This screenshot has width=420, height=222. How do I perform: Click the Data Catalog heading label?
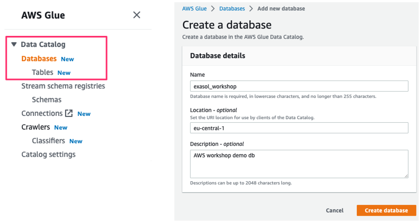43,44
